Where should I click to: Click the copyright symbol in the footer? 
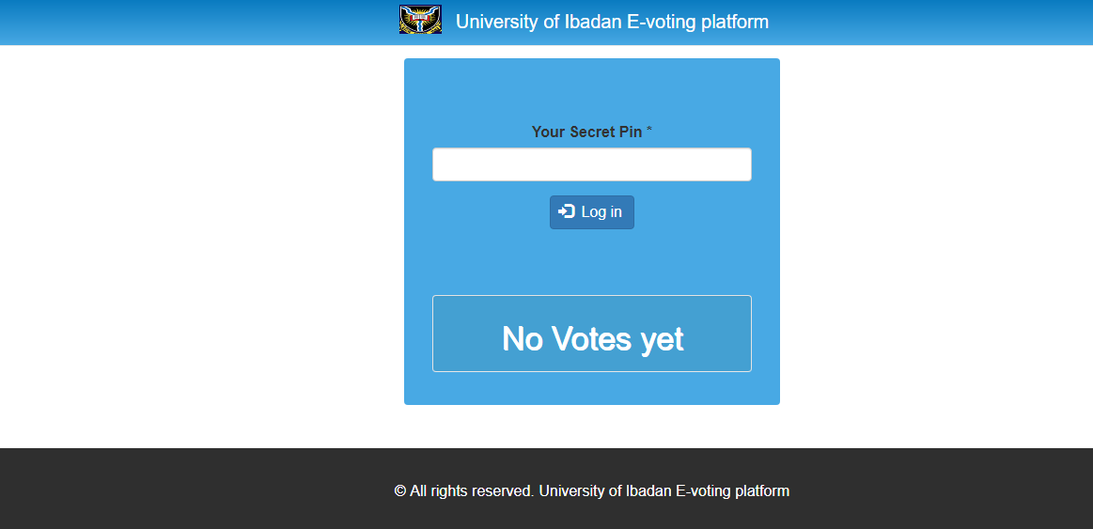pyautogui.click(x=399, y=490)
